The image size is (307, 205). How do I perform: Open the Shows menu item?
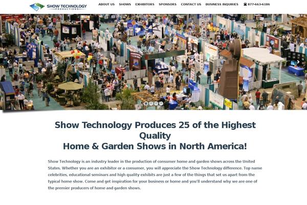pyautogui.click(x=125, y=4)
